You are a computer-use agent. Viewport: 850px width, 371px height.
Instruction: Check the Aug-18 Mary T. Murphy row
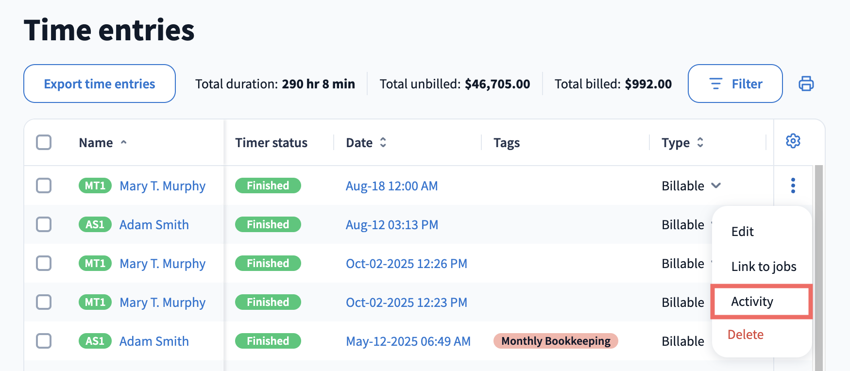pyautogui.click(x=44, y=185)
